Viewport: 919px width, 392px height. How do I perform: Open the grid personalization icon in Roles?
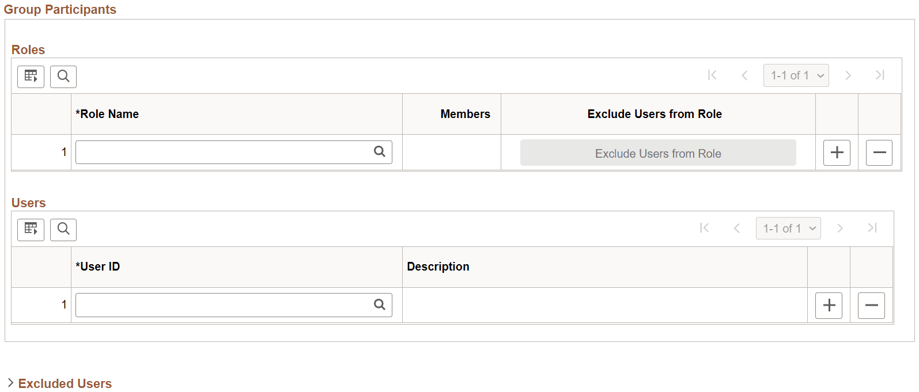30,76
